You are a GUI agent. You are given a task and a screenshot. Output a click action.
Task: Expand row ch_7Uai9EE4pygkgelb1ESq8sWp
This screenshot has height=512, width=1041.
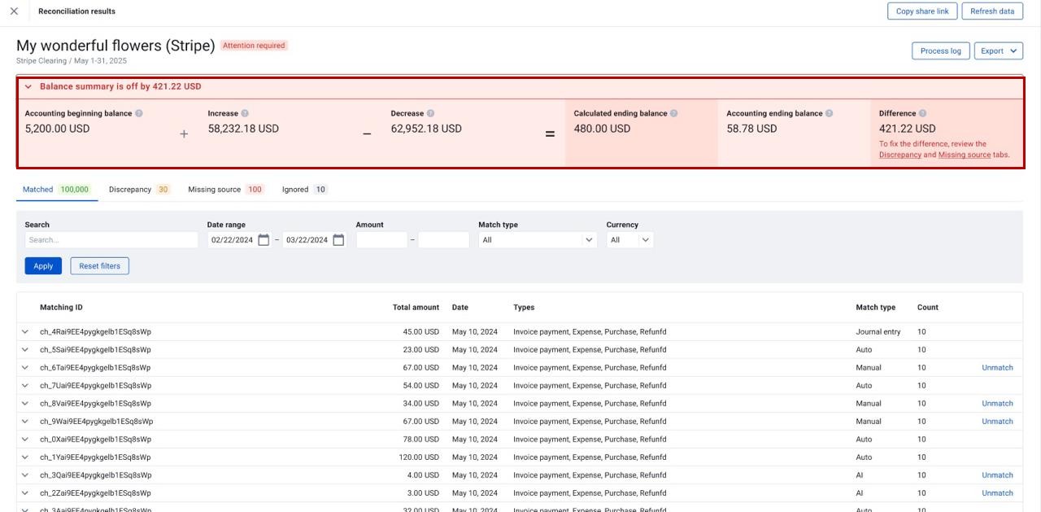(25, 386)
